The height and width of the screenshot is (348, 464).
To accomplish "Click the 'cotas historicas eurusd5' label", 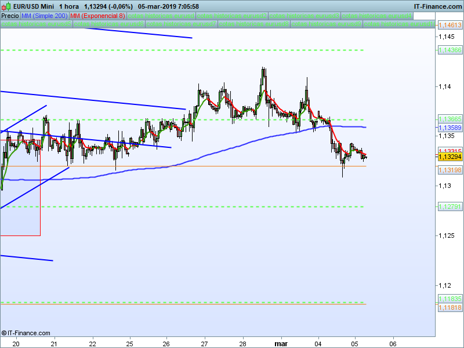I will point(37,24).
